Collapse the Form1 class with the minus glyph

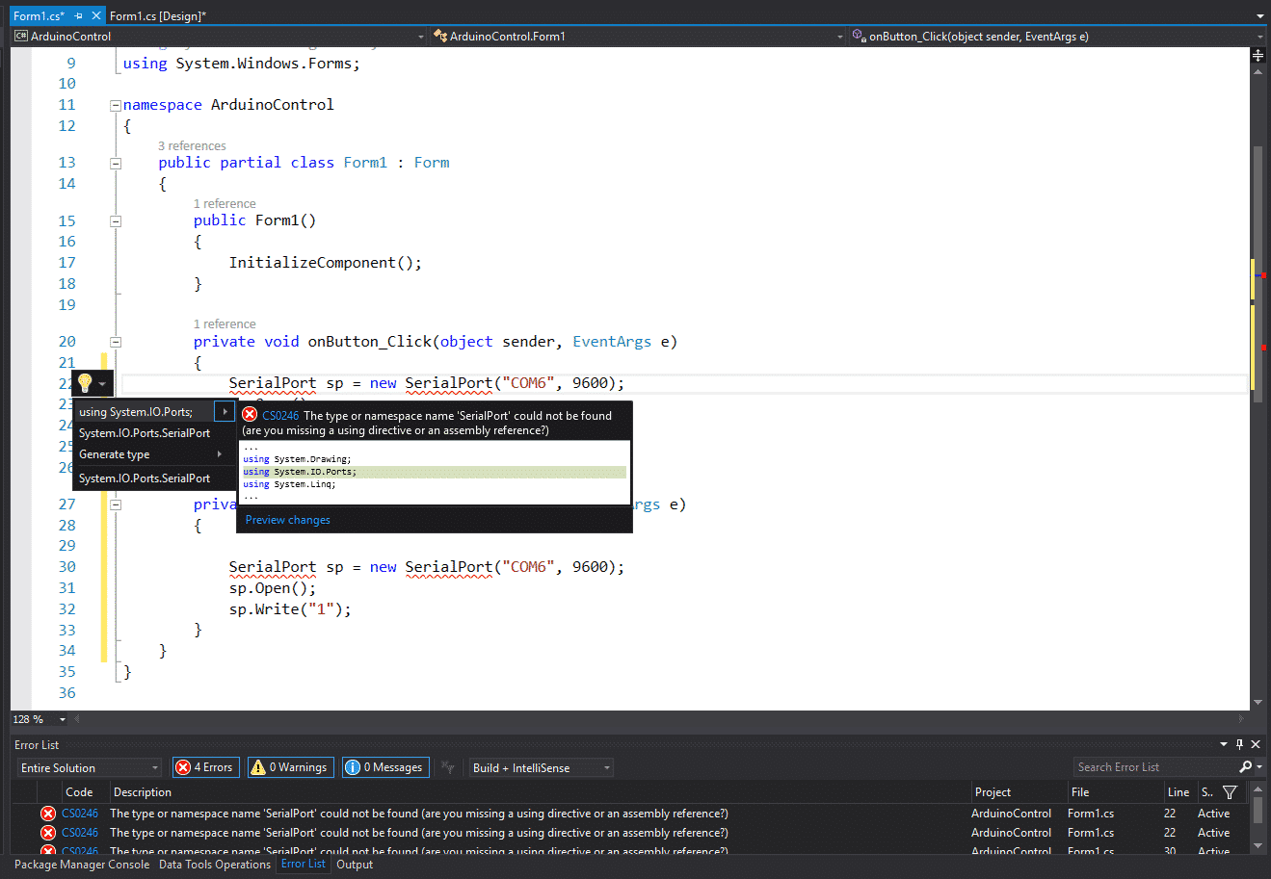point(115,162)
